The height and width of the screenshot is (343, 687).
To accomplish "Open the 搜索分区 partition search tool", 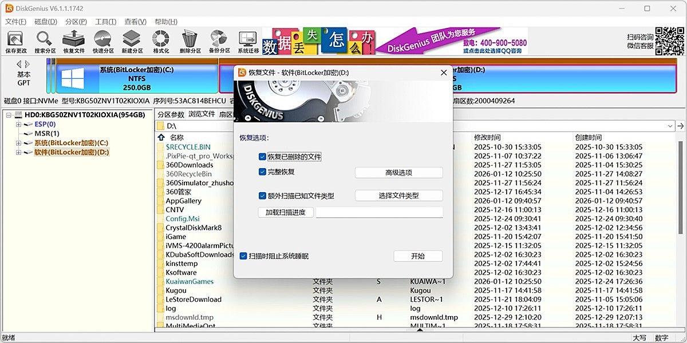I will pos(45,40).
